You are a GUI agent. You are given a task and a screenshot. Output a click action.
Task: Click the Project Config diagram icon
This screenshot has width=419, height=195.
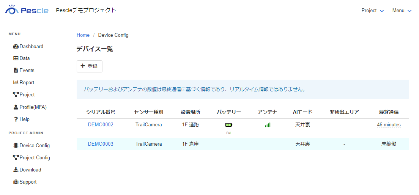pyautogui.click(x=16, y=157)
